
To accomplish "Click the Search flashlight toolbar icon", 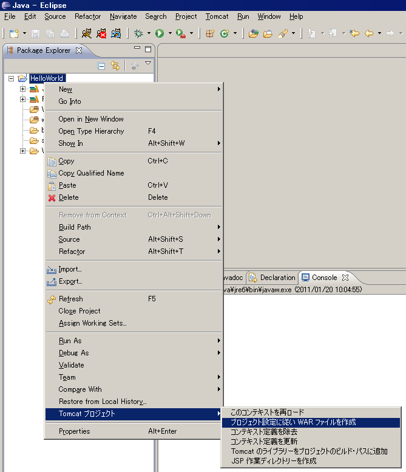I will pos(282,33).
